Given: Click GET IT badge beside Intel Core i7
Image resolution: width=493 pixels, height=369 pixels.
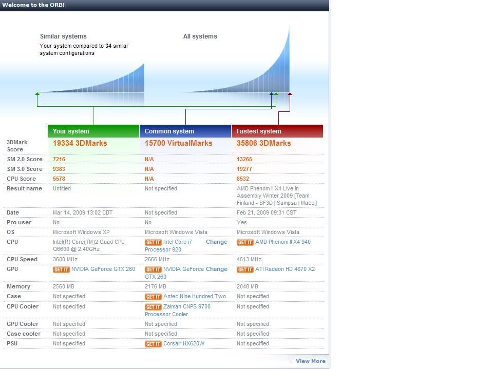Looking at the screenshot, I should pos(153,242).
